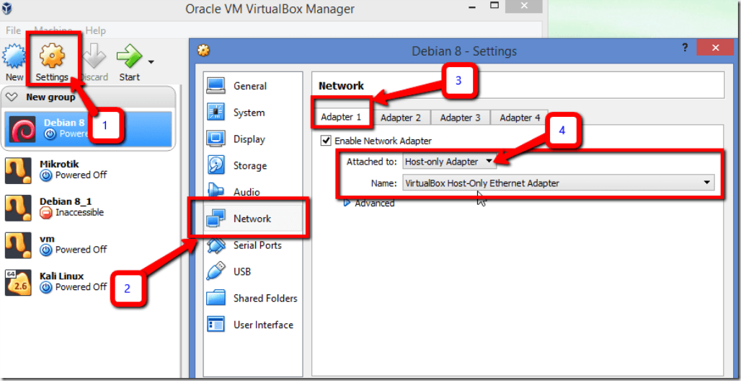Switch to the Adapter 4 tab
Viewport: 741px width, 381px height.
pos(520,118)
